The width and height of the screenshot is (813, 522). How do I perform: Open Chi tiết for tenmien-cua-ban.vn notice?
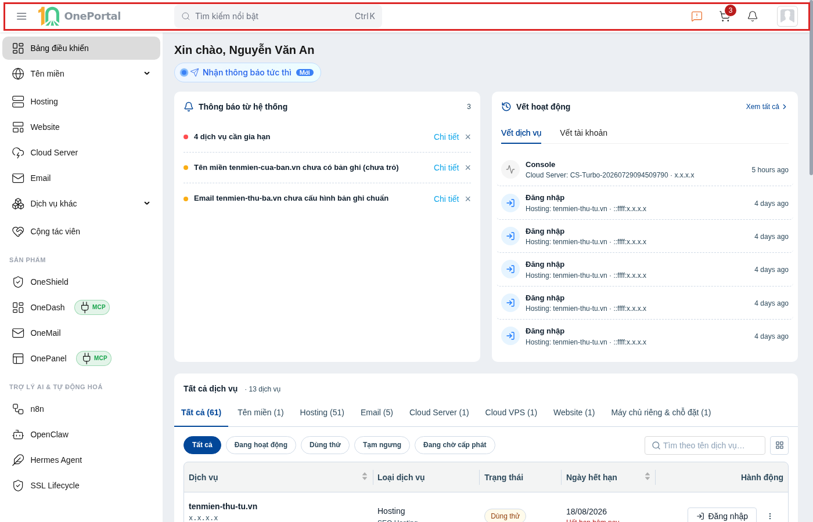pos(446,168)
